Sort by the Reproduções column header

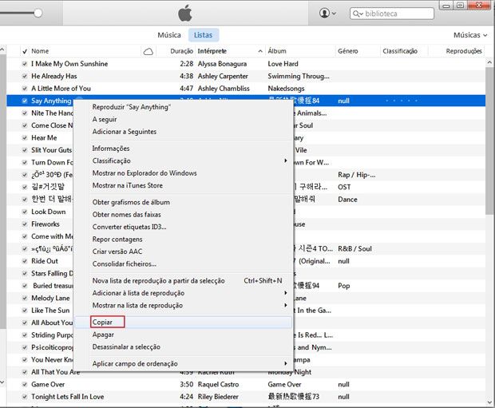(x=464, y=51)
